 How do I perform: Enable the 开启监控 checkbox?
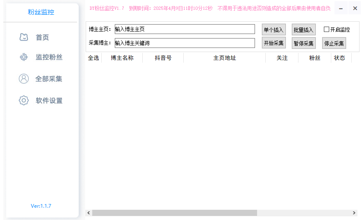click(x=327, y=29)
